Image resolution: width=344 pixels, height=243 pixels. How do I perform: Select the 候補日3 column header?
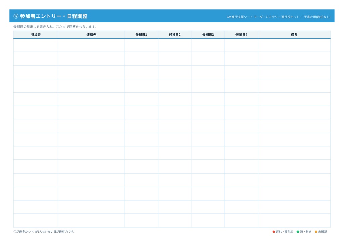[x=208, y=35]
